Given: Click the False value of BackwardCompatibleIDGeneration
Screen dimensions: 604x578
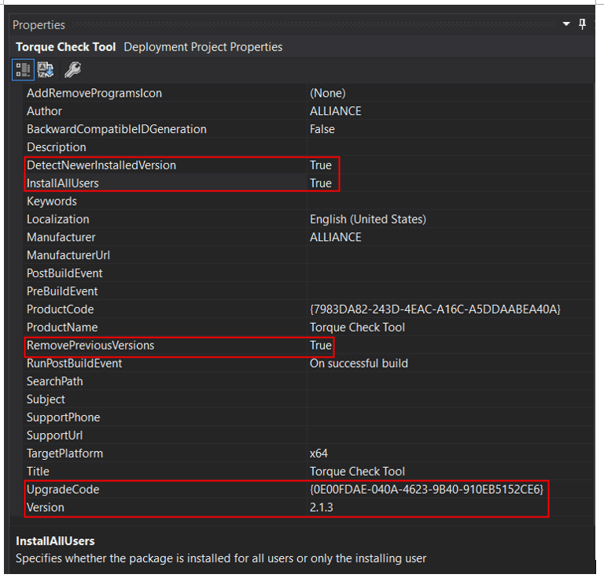Looking at the screenshot, I should point(322,129).
